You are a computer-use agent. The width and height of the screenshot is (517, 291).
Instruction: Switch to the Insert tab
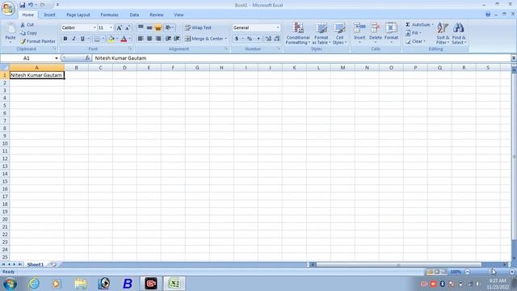[50, 15]
